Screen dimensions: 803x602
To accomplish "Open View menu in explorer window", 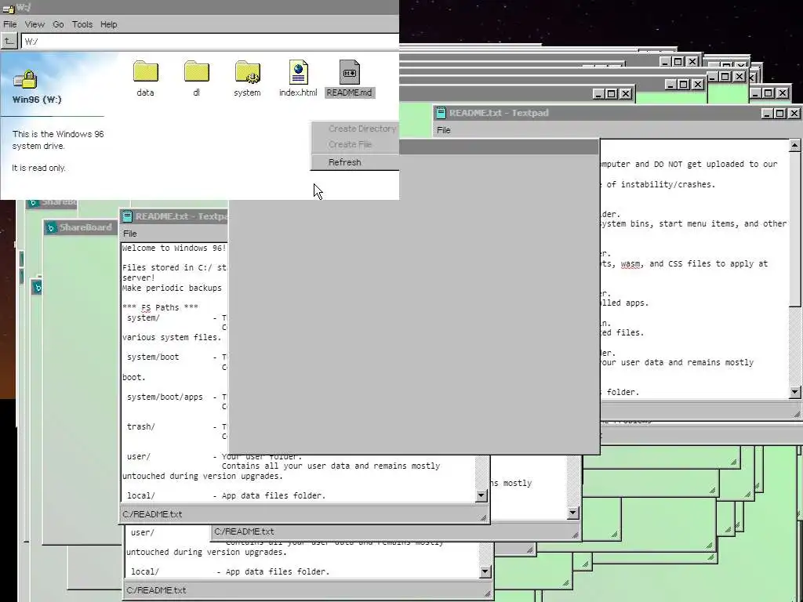I will pos(35,24).
